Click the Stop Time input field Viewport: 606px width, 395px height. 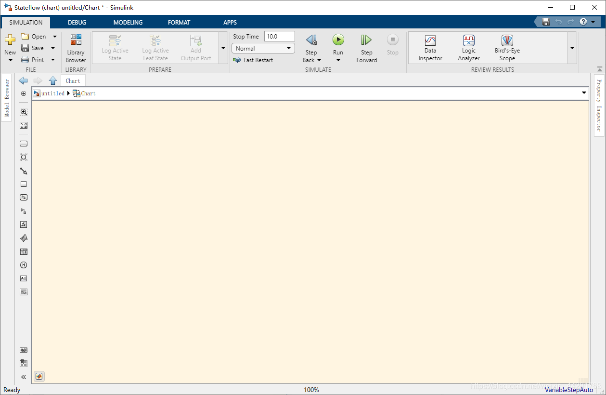[x=280, y=36]
